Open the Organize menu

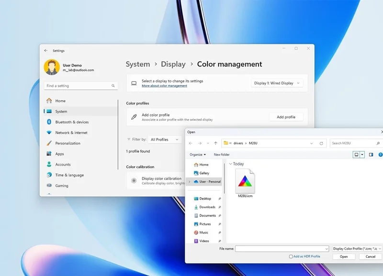pyautogui.click(x=198, y=154)
